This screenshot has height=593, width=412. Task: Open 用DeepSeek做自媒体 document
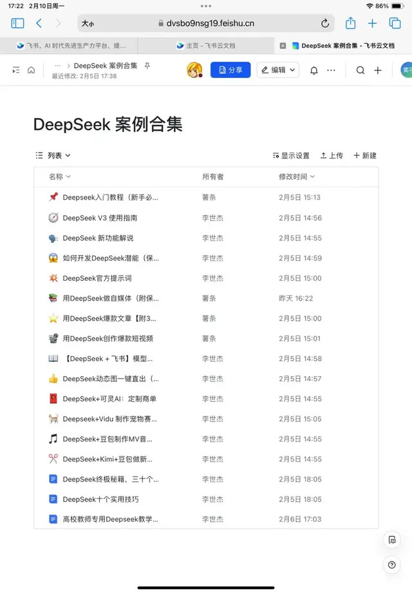(111, 298)
